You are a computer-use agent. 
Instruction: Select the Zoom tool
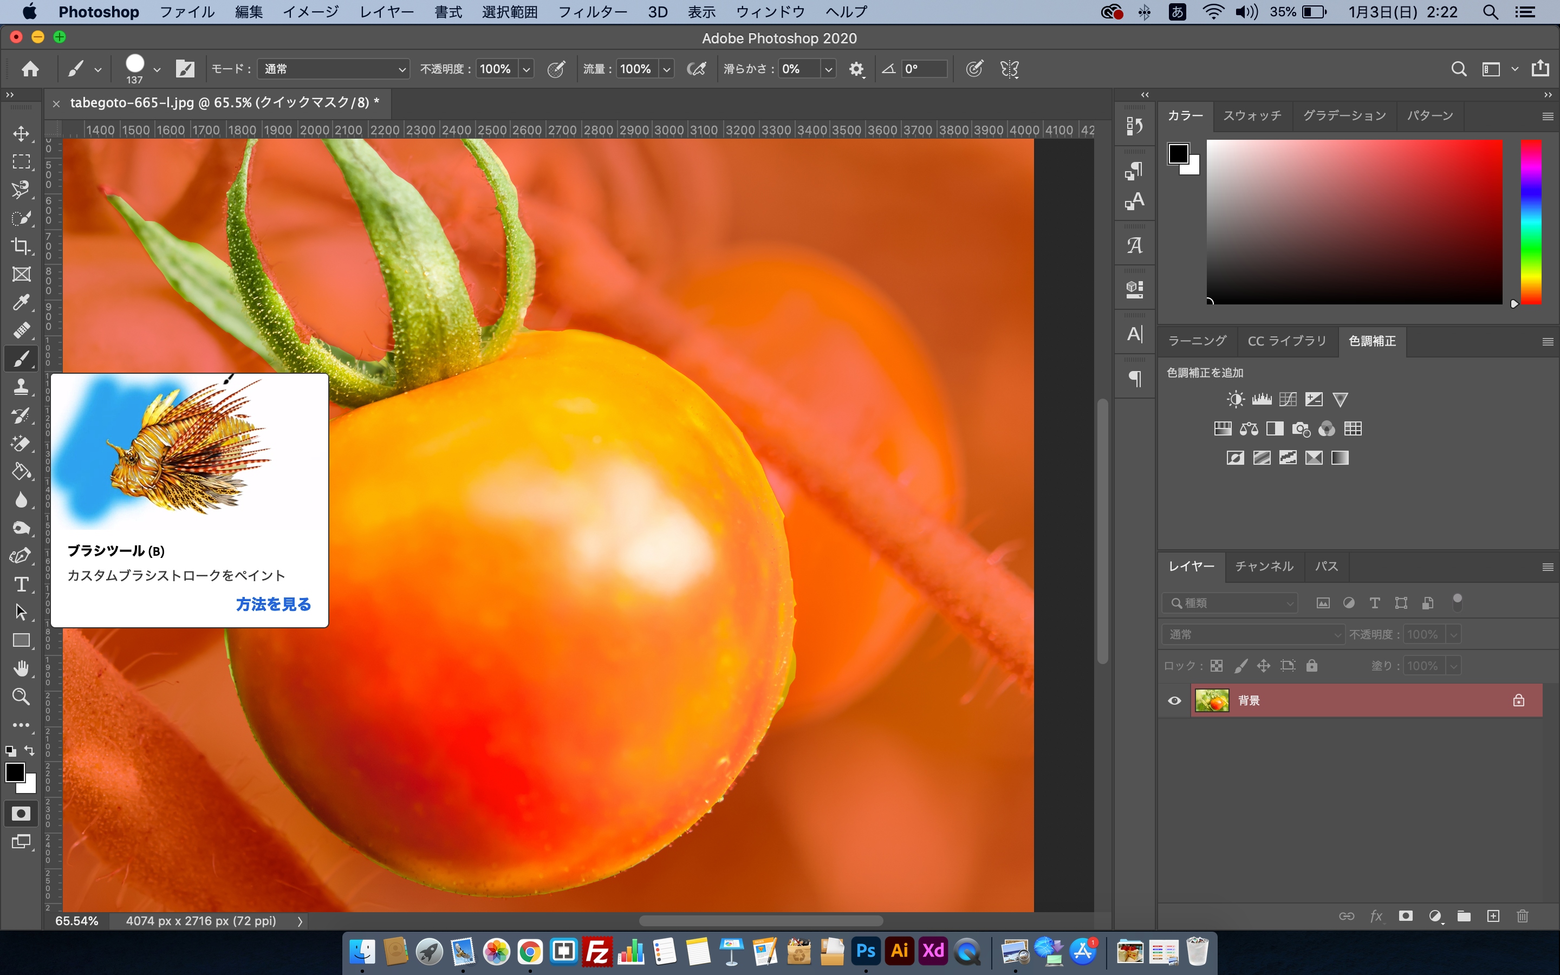point(21,697)
